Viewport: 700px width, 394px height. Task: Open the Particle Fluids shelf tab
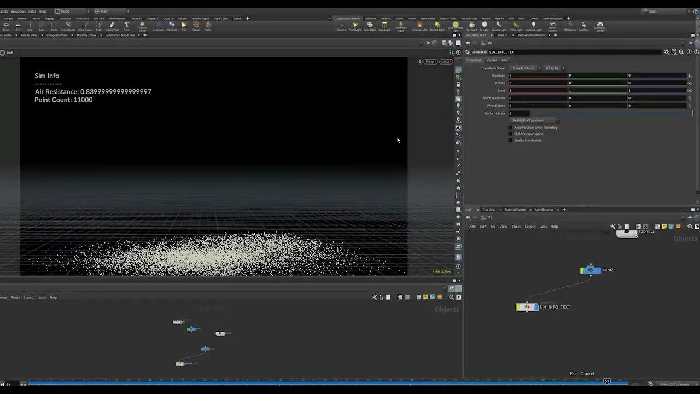(448, 18)
